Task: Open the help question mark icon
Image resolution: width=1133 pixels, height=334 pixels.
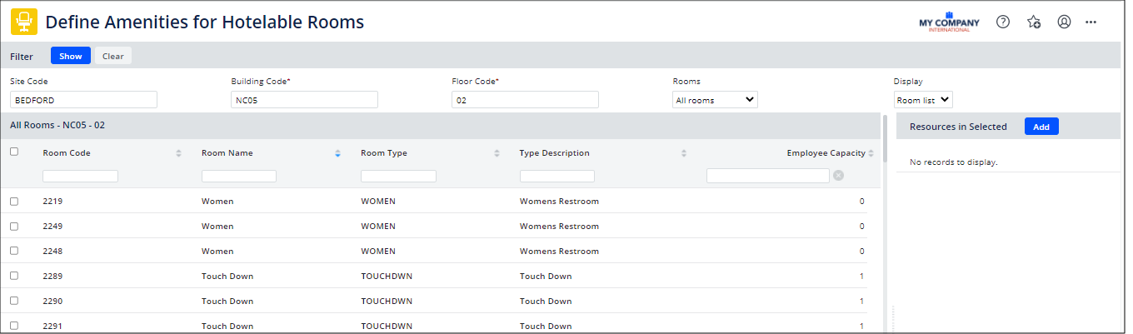Action: (1003, 22)
